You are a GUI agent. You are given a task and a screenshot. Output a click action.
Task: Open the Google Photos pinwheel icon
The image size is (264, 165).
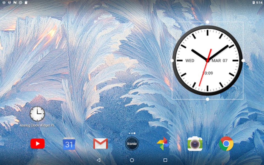pyautogui.click(x=163, y=144)
